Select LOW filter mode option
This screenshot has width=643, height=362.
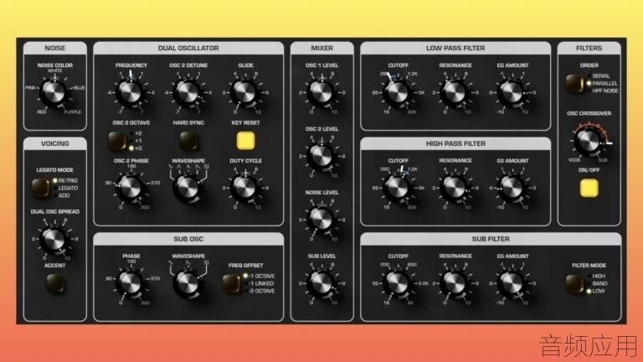(x=596, y=291)
